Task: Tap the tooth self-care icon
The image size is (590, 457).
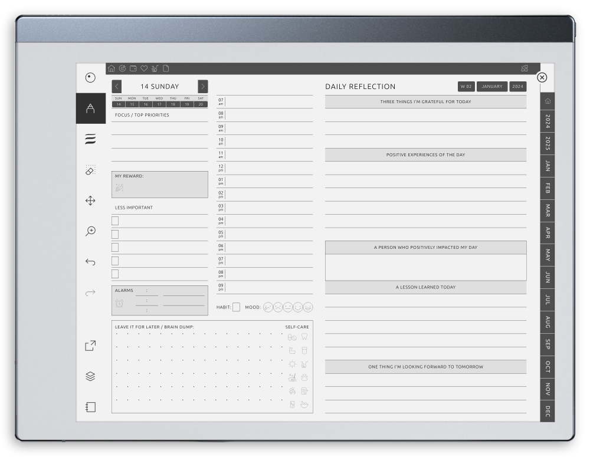Action: pyautogui.click(x=304, y=337)
